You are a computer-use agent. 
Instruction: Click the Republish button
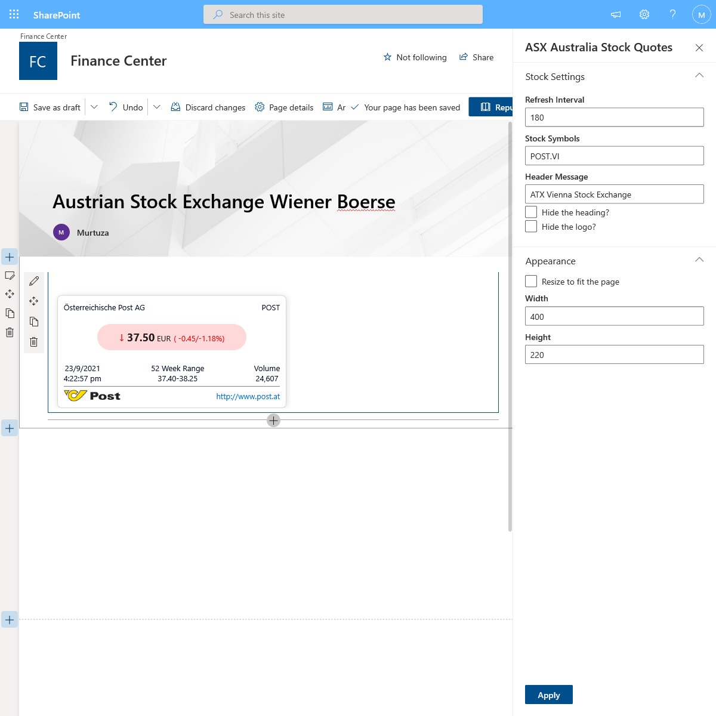pyautogui.click(x=490, y=107)
